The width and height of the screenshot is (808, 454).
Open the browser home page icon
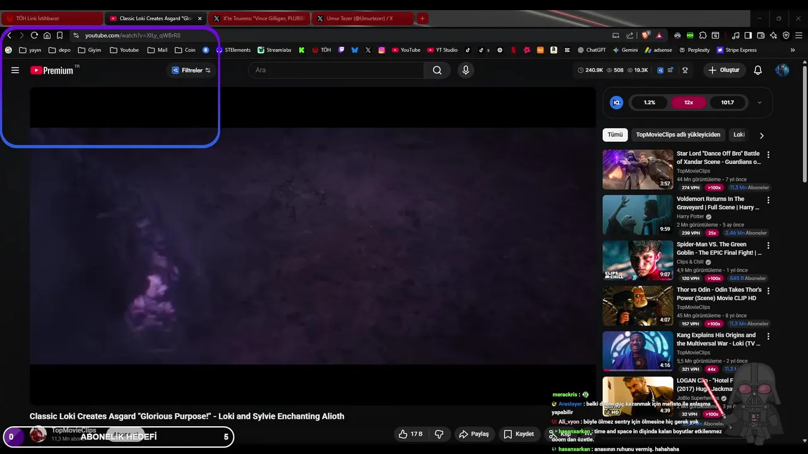[47, 35]
